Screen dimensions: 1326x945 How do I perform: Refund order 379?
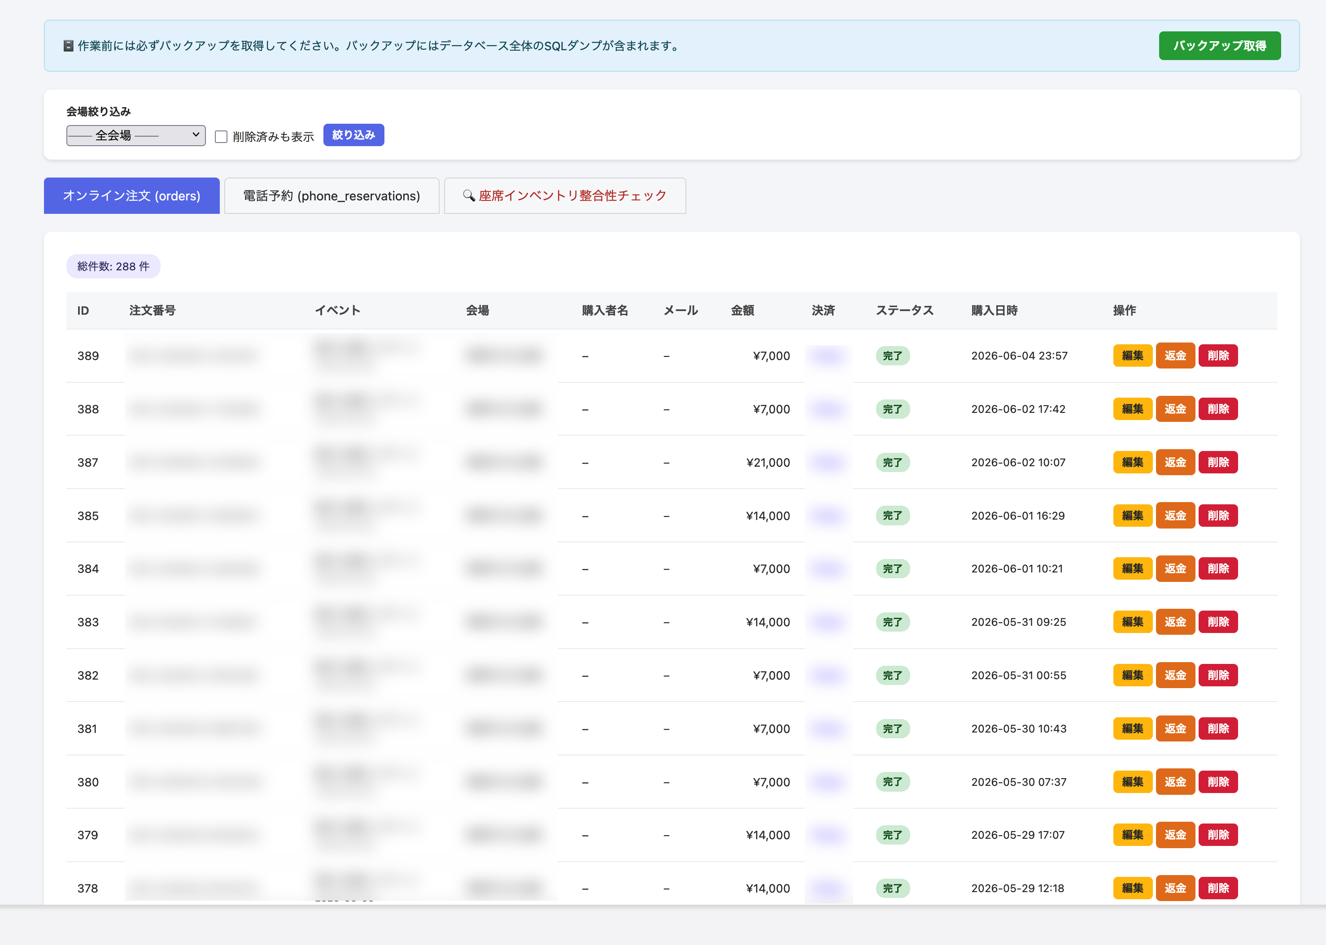(1175, 835)
